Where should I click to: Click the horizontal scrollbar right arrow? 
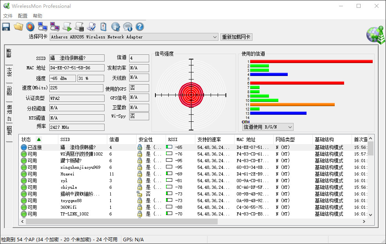tap(364, 222)
